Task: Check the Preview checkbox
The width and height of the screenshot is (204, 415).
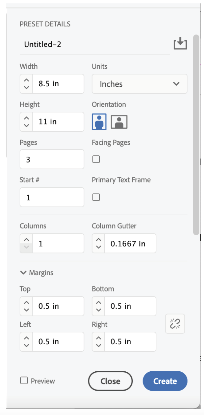Action: (24, 381)
